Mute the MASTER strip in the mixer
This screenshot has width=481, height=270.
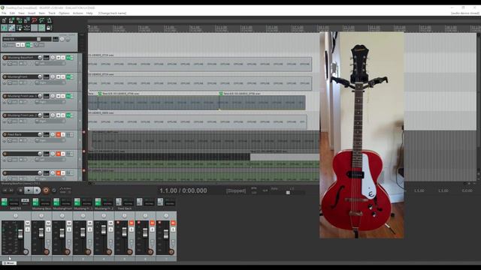click(x=27, y=223)
